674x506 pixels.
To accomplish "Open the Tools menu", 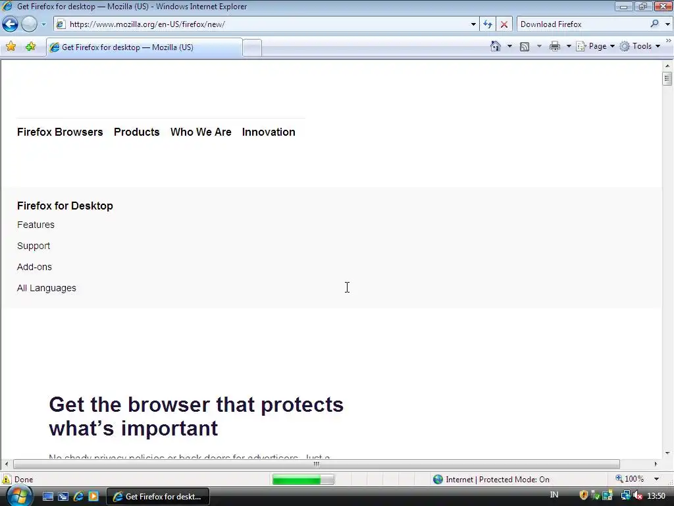I will coord(640,46).
